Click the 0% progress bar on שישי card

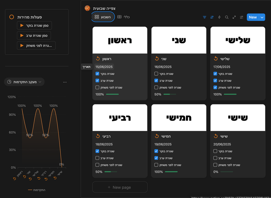227,172
